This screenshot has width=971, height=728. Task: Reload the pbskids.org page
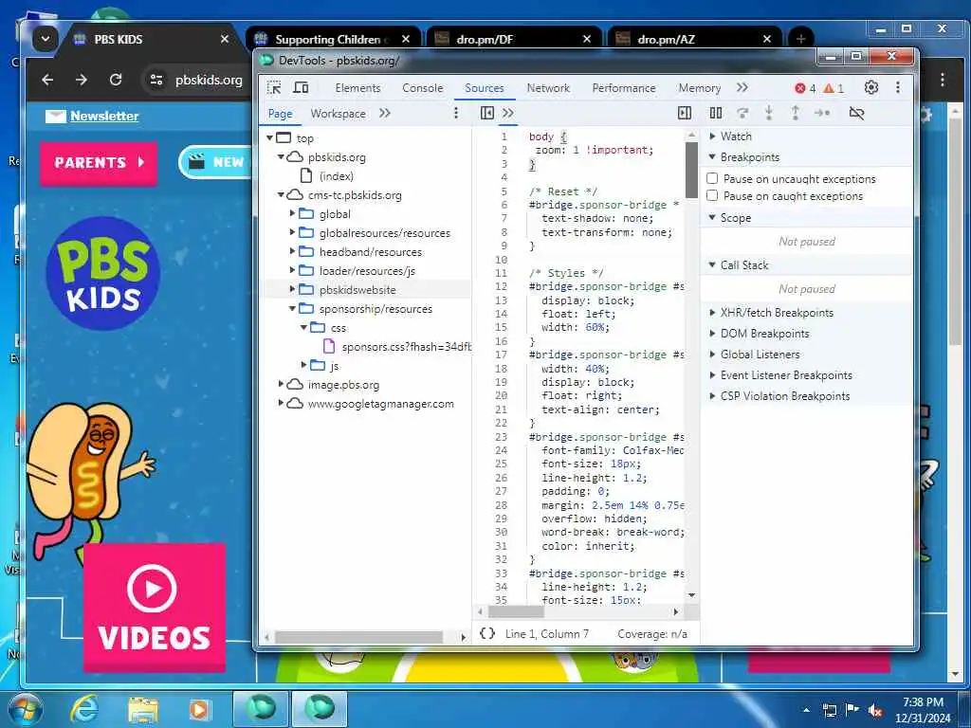pyautogui.click(x=115, y=80)
